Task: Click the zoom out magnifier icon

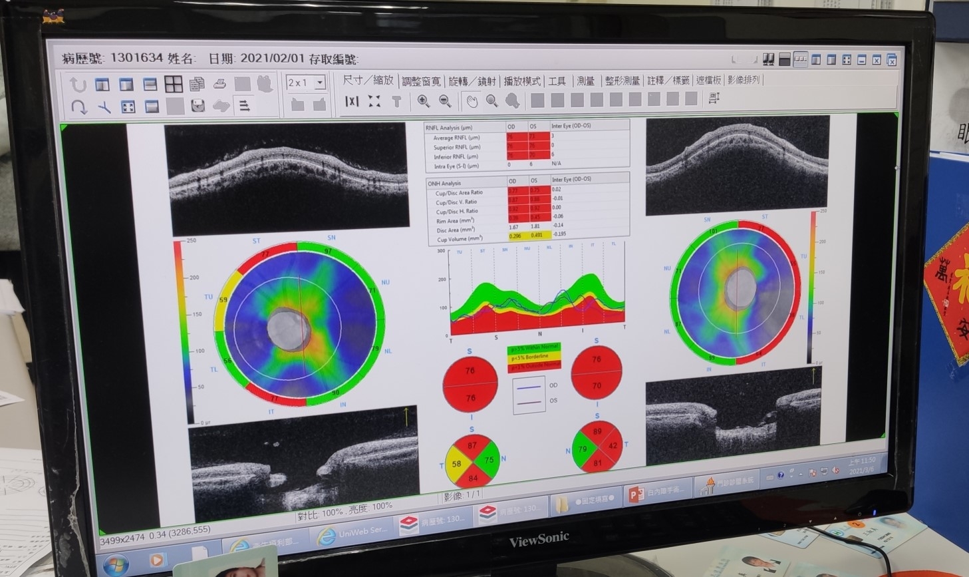Action: [x=445, y=101]
